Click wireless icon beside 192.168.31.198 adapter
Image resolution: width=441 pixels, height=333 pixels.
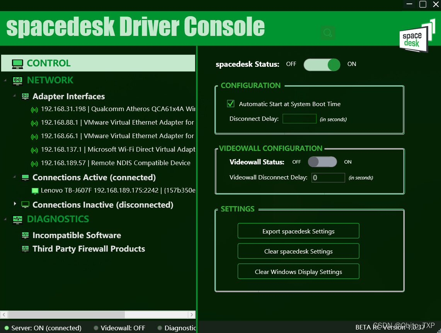34,110
